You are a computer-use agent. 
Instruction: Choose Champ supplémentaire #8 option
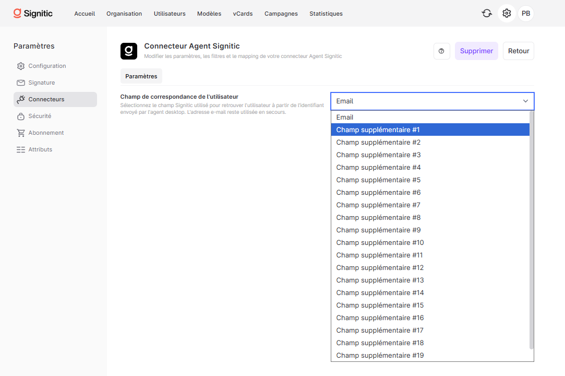tap(430, 218)
